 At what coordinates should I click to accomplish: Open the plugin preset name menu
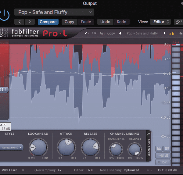tap(142, 33)
